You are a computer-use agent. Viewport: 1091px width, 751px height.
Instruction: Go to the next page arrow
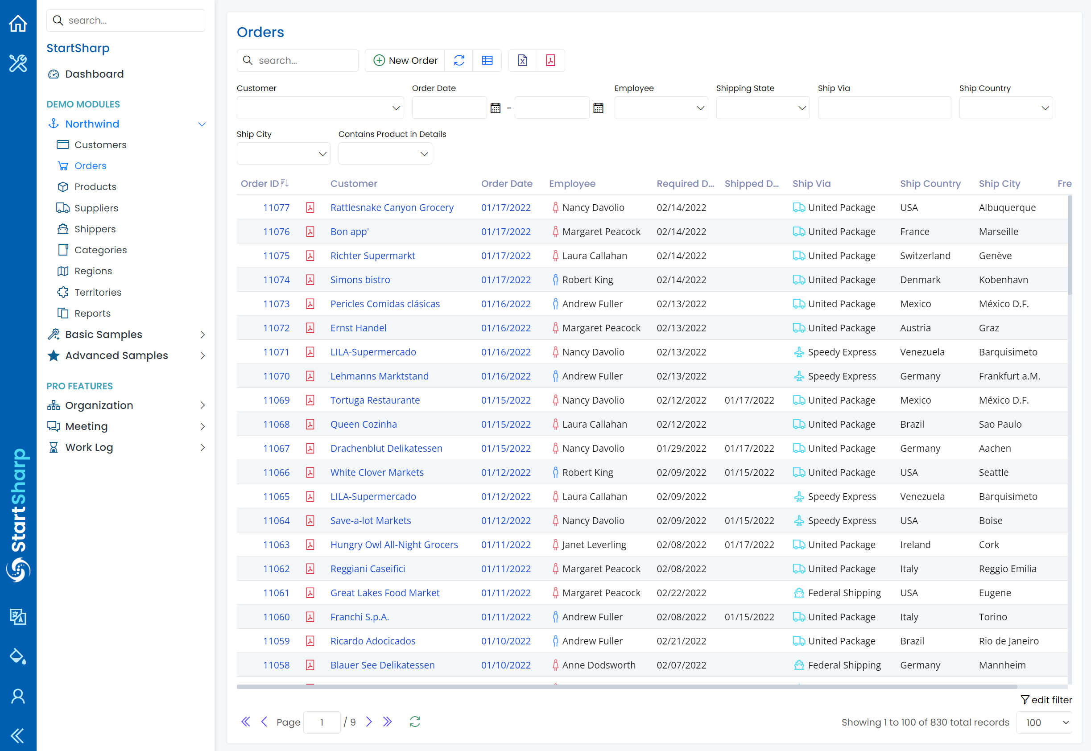369,722
